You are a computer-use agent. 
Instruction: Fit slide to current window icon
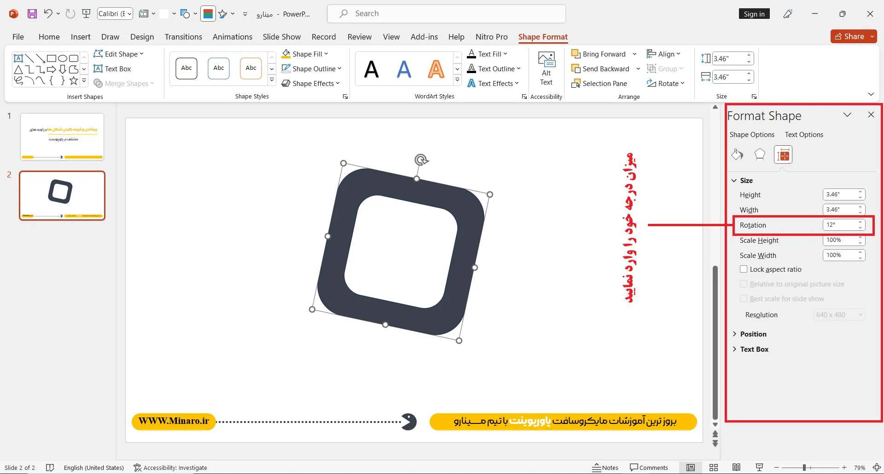coord(877,468)
